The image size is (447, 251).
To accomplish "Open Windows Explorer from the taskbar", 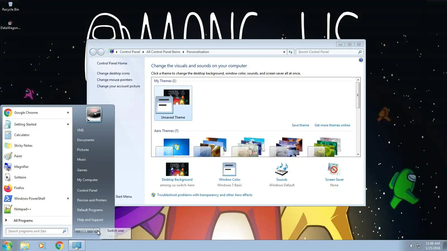I will [x=25, y=246].
